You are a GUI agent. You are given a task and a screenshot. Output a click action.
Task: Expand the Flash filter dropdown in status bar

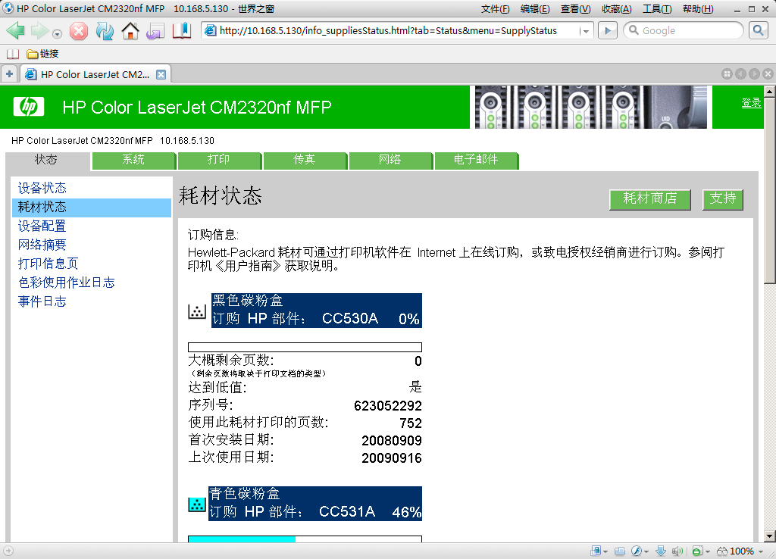[646, 551]
